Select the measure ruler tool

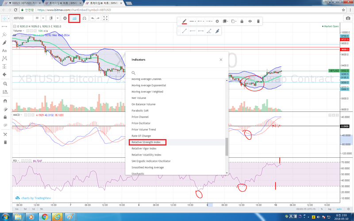click(5, 92)
